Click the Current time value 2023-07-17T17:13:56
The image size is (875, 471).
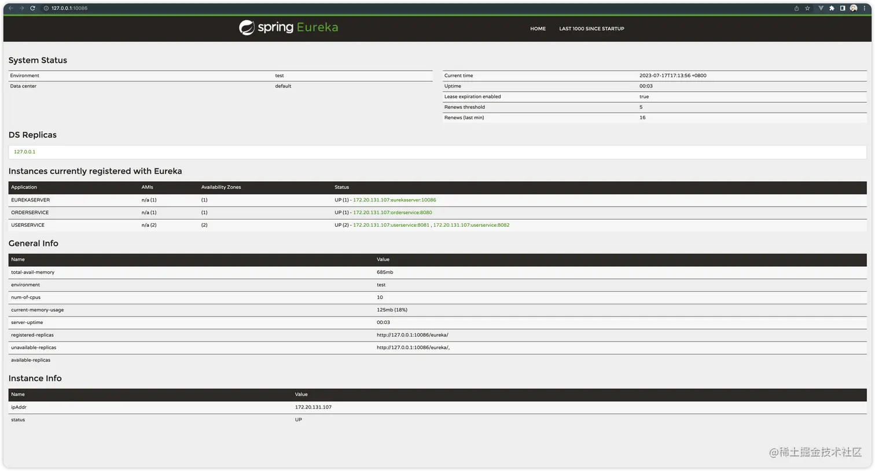point(672,75)
